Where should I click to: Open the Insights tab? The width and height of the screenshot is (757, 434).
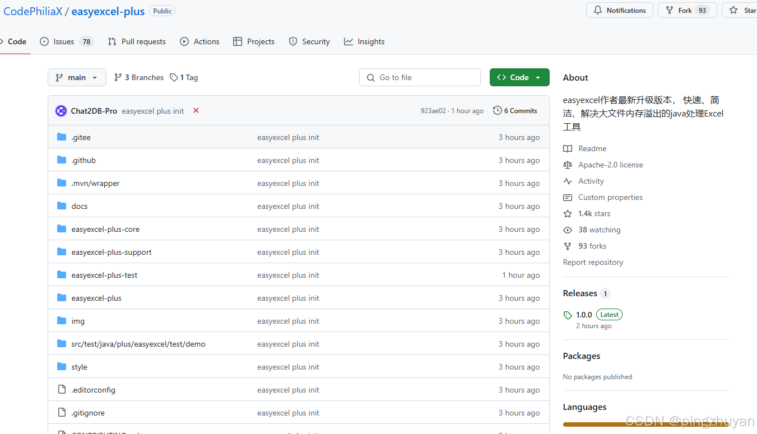364,41
